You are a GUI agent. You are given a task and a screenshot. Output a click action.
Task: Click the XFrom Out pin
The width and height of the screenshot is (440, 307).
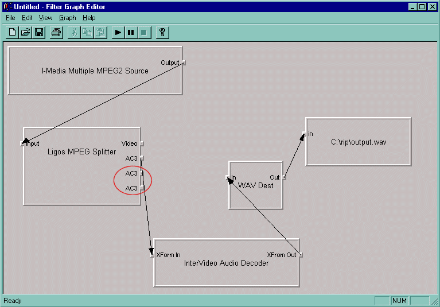point(301,255)
